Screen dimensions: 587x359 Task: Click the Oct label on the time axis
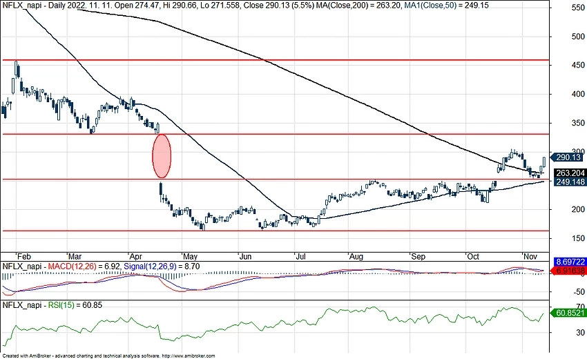pos(473,256)
